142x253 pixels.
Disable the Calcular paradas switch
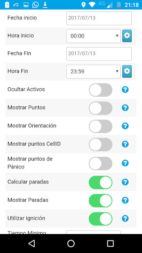(101, 183)
